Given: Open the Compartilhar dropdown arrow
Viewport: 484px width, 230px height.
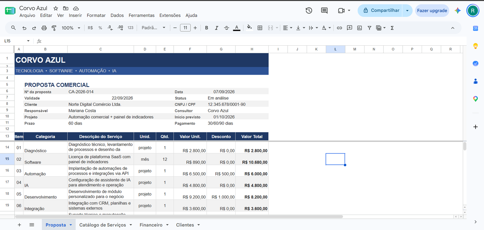Looking at the screenshot, I should click(407, 11).
